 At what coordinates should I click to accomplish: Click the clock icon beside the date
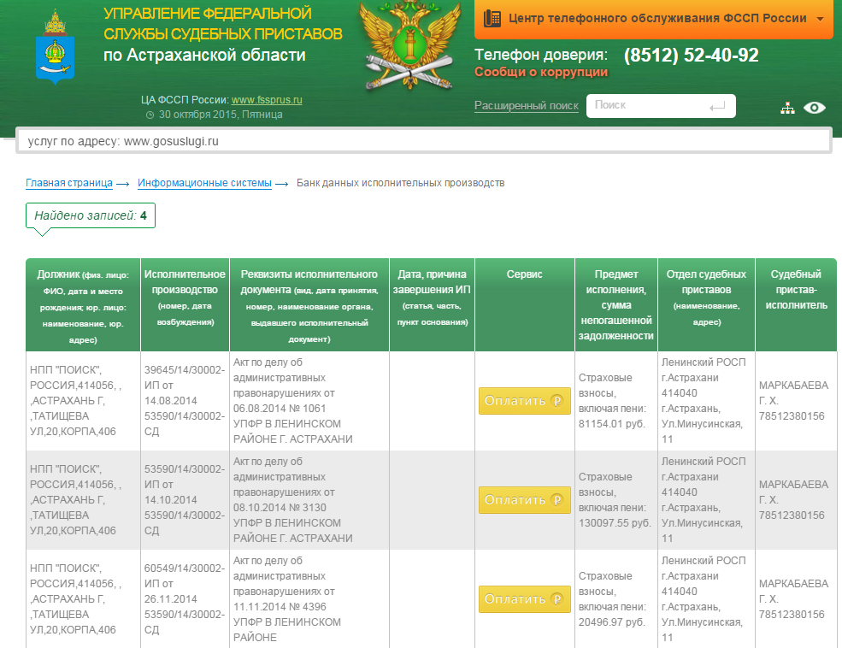click(150, 115)
